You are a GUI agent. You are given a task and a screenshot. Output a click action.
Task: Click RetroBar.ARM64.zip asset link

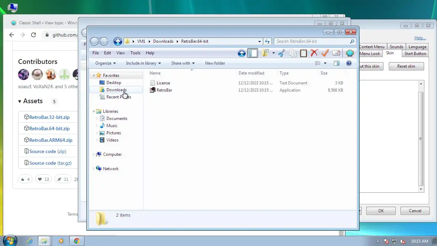pos(51,140)
